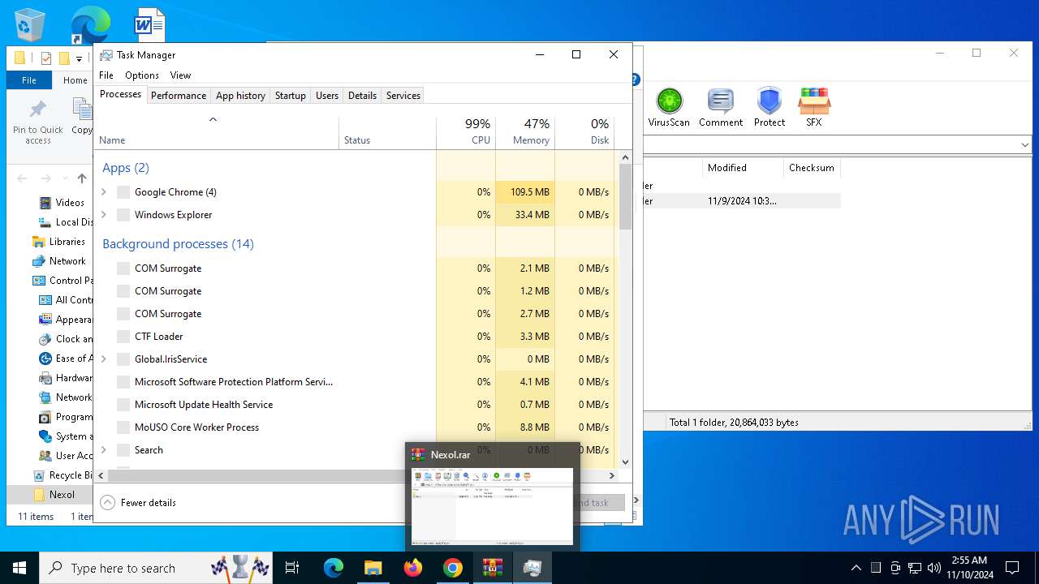Screen dimensions: 1039x584
Task: Open File Explorer from the taskbar
Action: [x=373, y=568]
